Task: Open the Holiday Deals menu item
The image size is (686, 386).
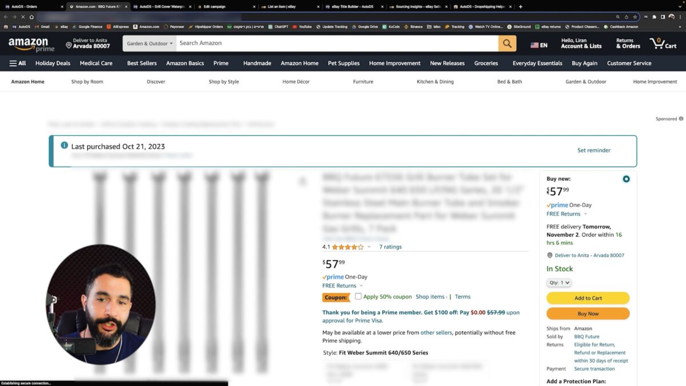Action: 53,63
